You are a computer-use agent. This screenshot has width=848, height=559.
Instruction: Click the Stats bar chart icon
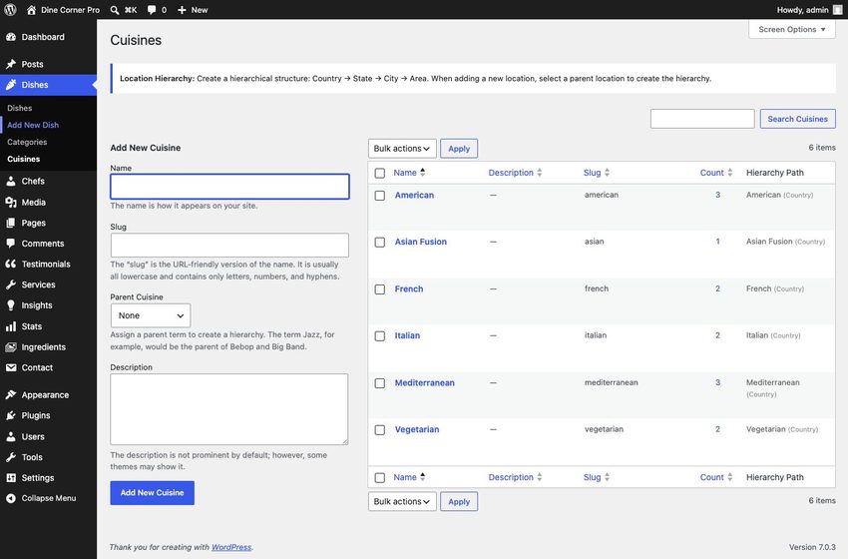tap(11, 326)
